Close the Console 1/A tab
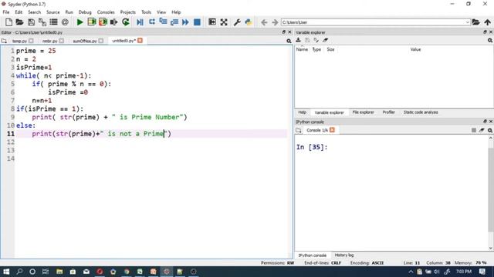Image resolution: width=494 pixels, height=277 pixels. click(332, 130)
